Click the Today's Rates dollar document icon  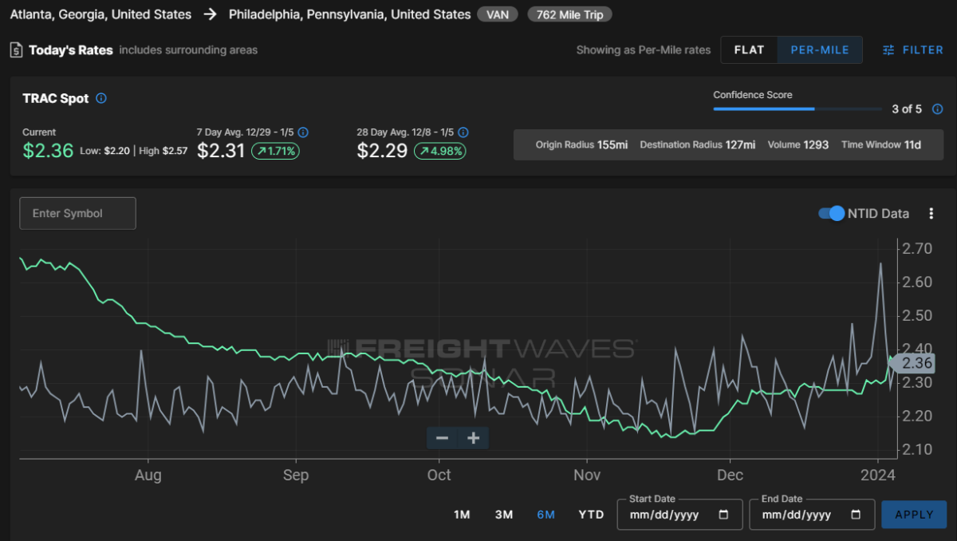click(x=16, y=49)
